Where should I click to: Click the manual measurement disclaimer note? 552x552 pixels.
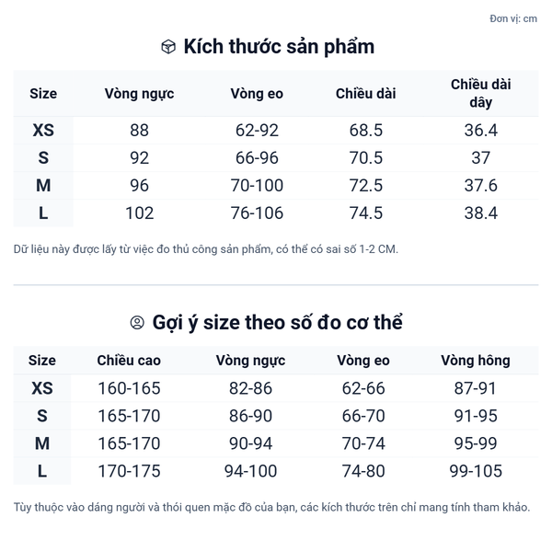[x=206, y=249]
